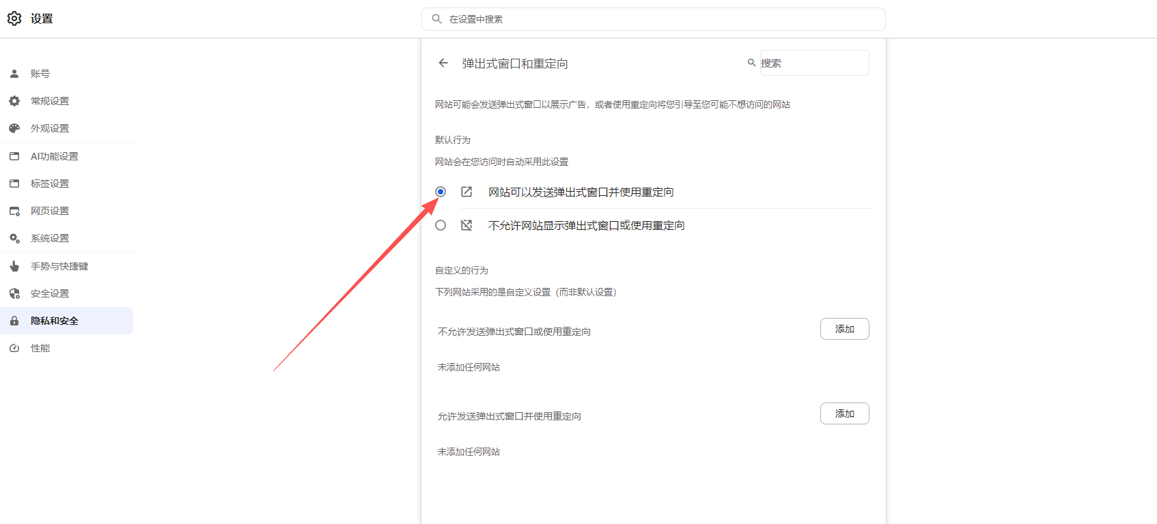Viewport: 1157px width, 524px height.
Task: Click the 设置 title text
Action: click(x=42, y=18)
